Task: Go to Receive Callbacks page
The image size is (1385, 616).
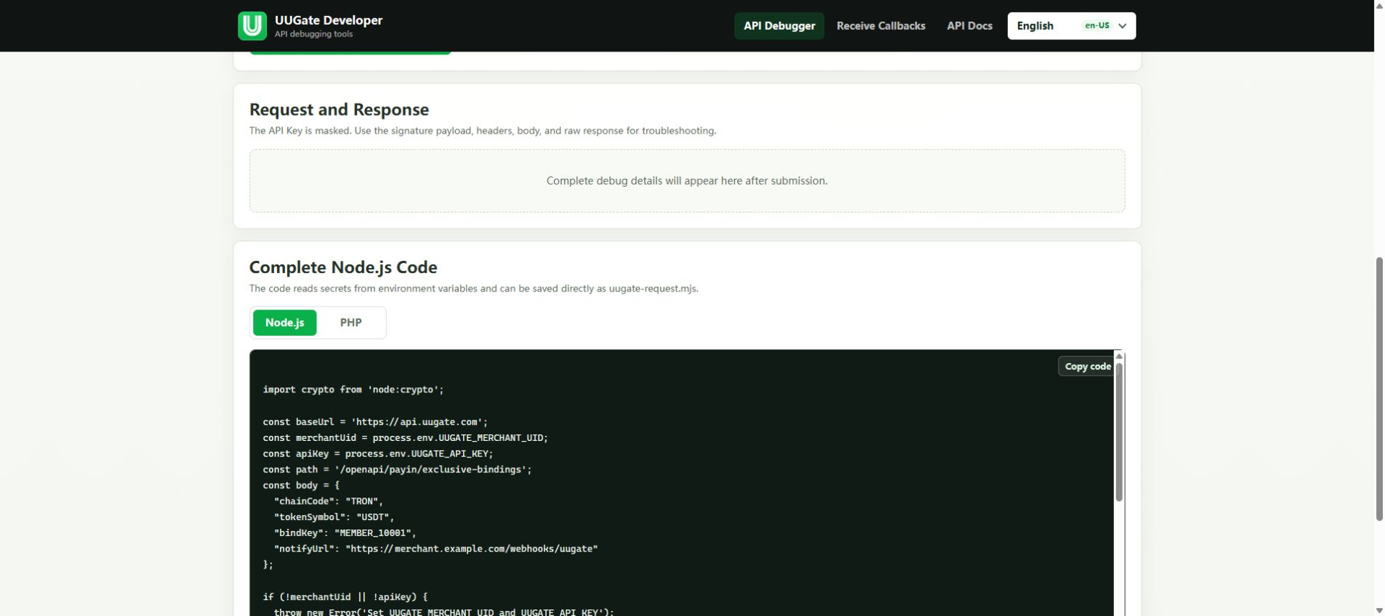Action: 881,26
